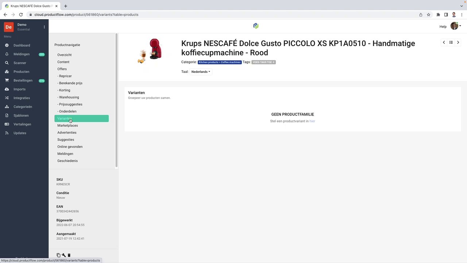Image resolution: width=467 pixels, height=263 pixels.
Task: Click the trash delete product icon
Action: (69, 255)
